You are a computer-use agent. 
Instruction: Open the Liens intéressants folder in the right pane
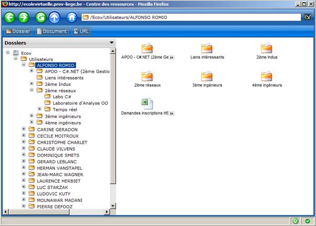pyautogui.click(x=207, y=49)
